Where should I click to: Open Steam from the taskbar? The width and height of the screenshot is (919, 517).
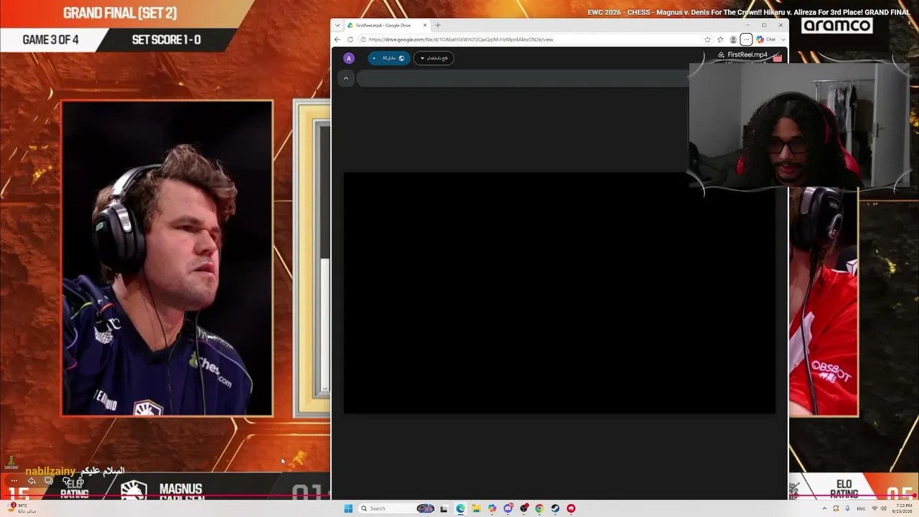click(x=555, y=508)
